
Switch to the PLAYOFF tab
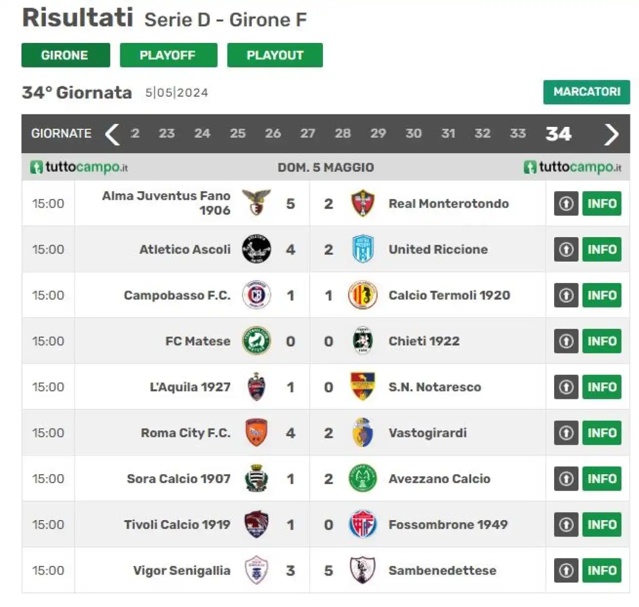tap(168, 55)
